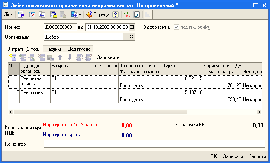Expand the create-based-on dropdown arrow
The width and height of the screenshot is (270, 163).
tap(80, 15)
